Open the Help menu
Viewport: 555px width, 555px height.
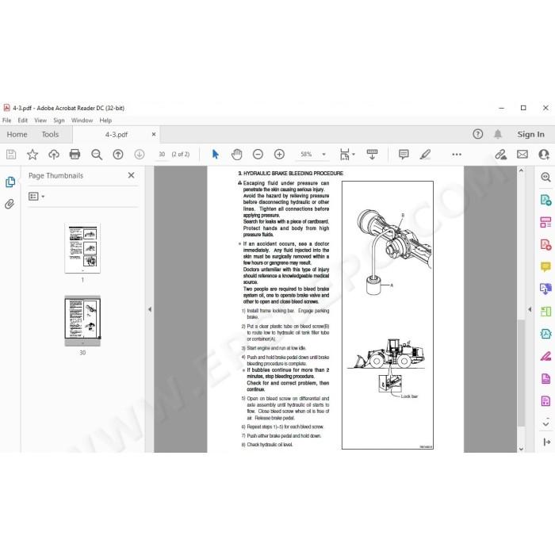[x=105, y=121]
